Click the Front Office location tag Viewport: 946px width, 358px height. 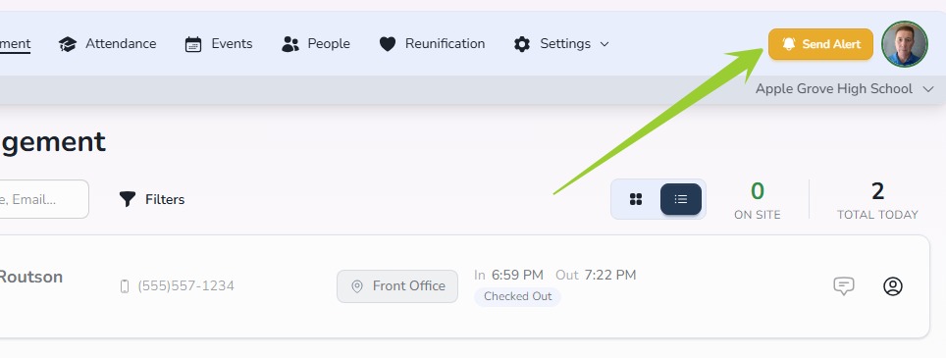click(x=397, y=286)
